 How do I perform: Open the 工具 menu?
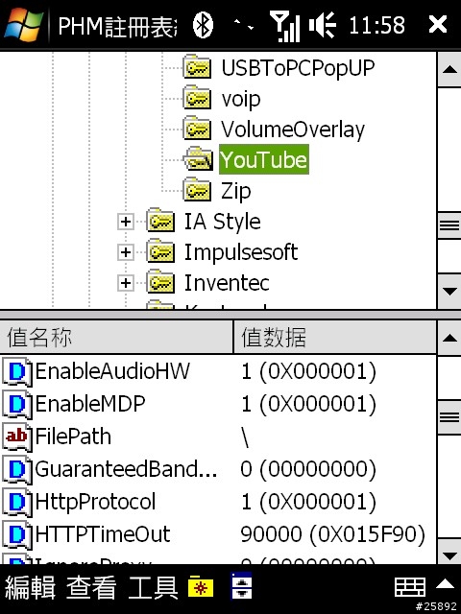[x=153, y=588]
